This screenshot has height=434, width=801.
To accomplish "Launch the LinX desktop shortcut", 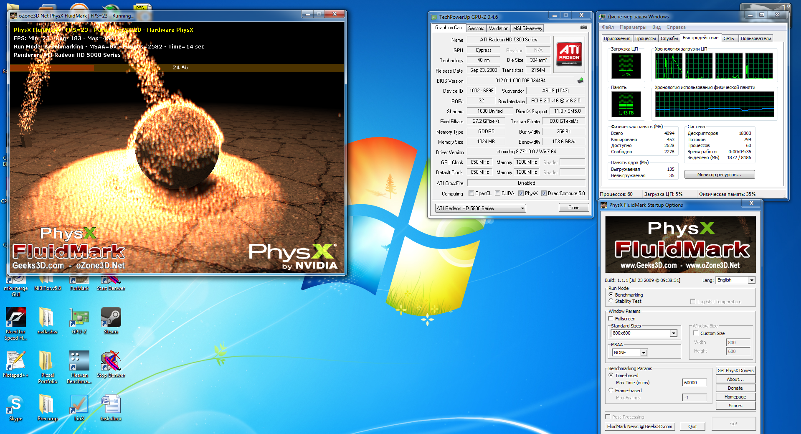I will tap(79, 407).
